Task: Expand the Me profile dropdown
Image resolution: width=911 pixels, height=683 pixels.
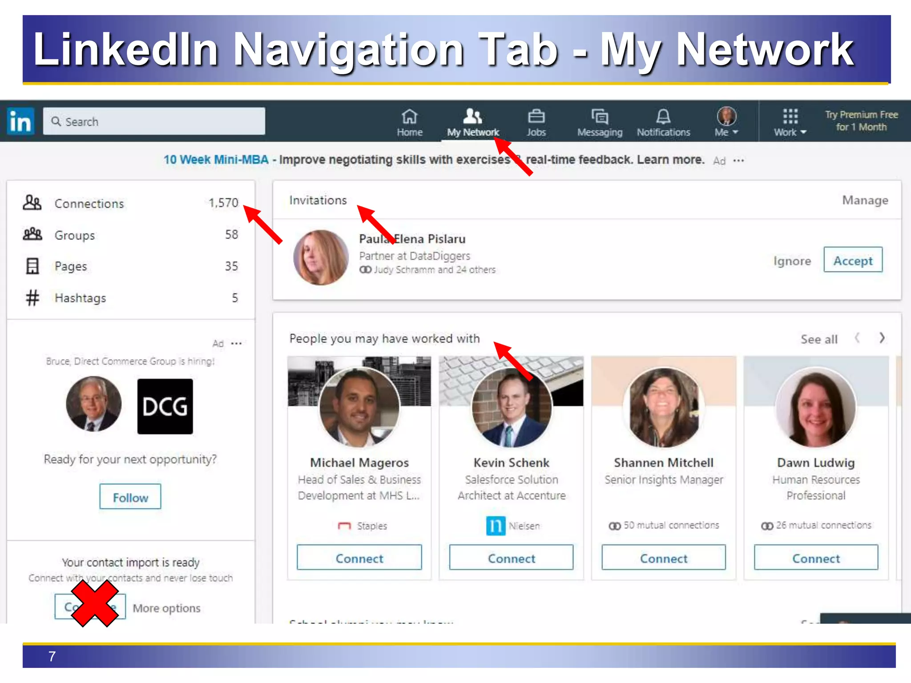Action: tap(726, 123)
